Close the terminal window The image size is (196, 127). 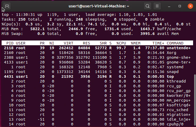[x=190, y=6]
